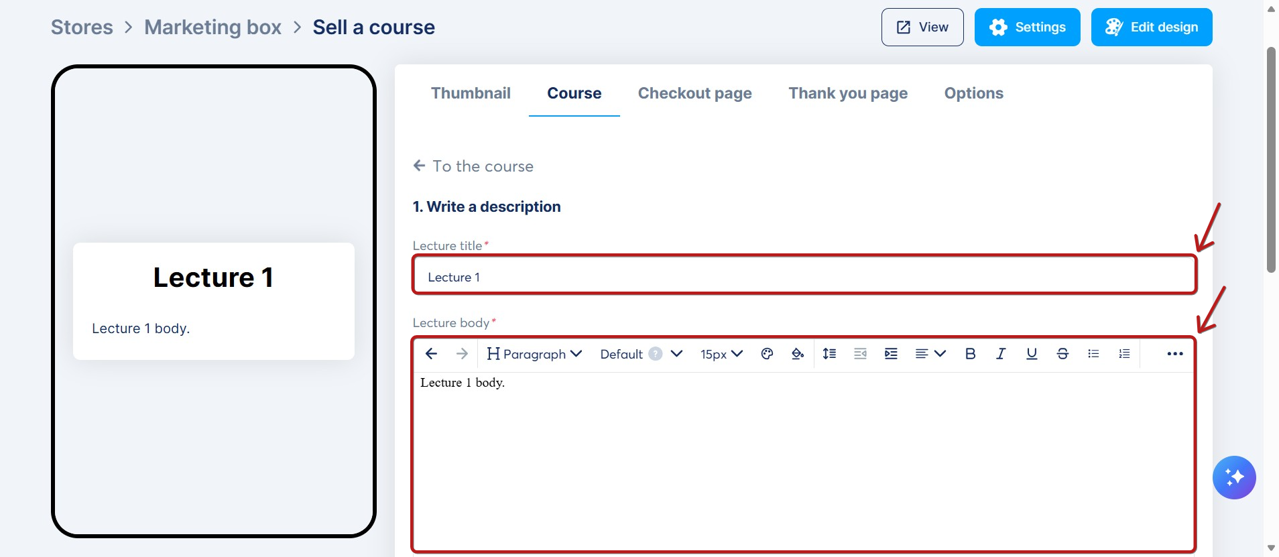Click the scrollbar down arrow
This screenshot has width=1279, height=557.
[x=1271, y=548]
